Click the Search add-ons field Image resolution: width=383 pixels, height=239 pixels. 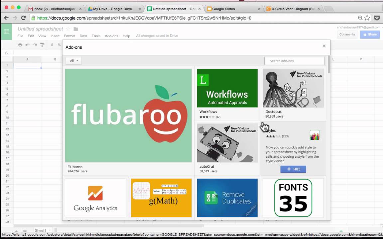[x=294, y=61]
